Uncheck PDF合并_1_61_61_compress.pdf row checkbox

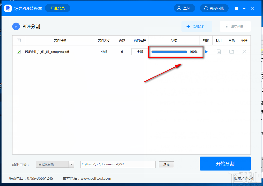point(19,52)
